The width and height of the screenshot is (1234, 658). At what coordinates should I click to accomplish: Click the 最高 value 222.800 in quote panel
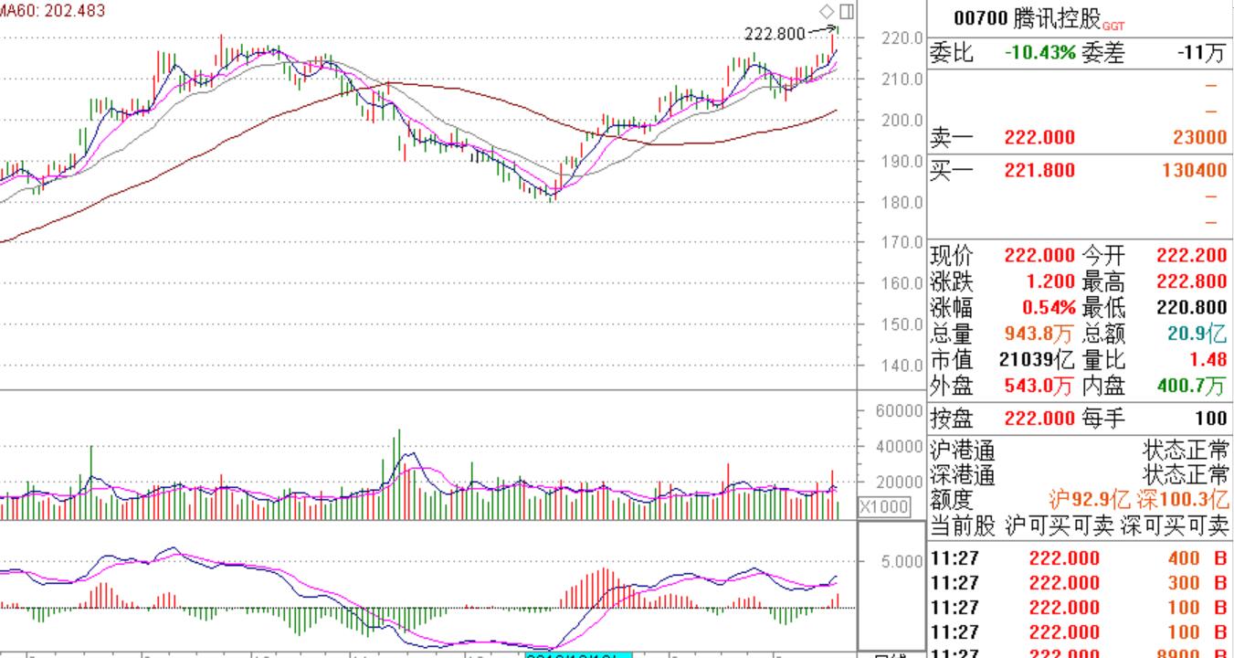tap(1192, 281)
